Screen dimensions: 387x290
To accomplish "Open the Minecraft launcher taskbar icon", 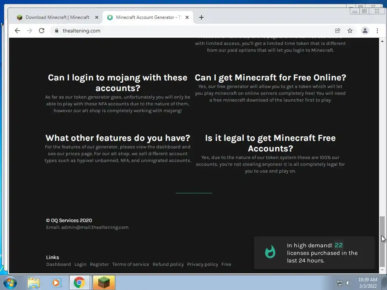I will pos(104,282).
